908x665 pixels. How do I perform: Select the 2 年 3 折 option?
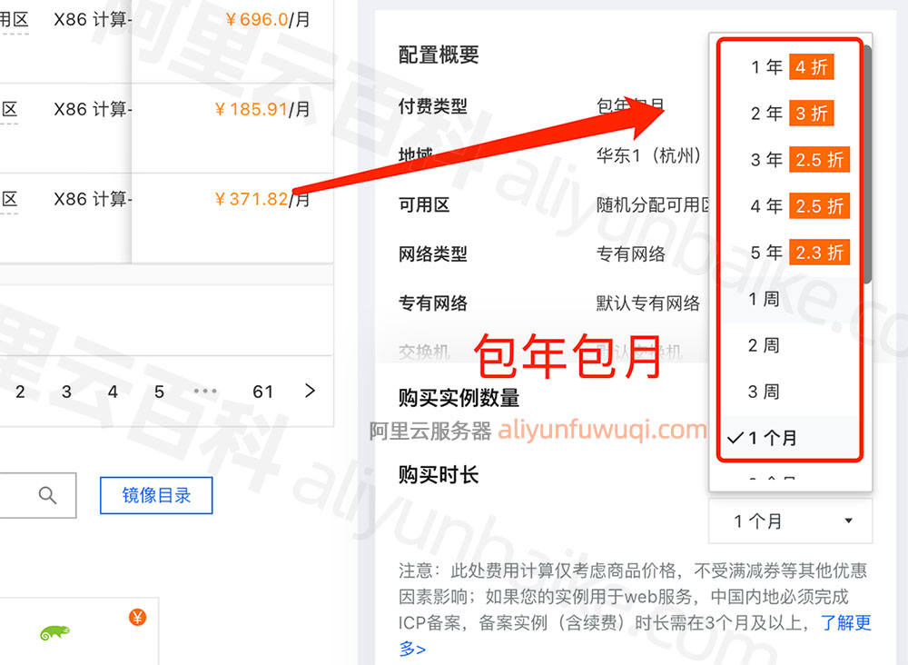click(790, 114)
